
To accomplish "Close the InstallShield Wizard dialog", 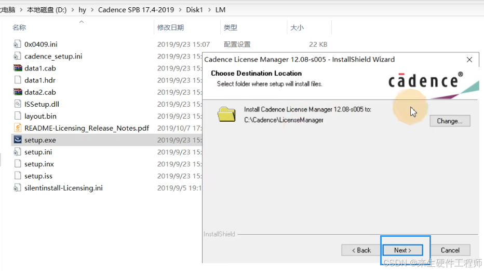I will (469, 60).
